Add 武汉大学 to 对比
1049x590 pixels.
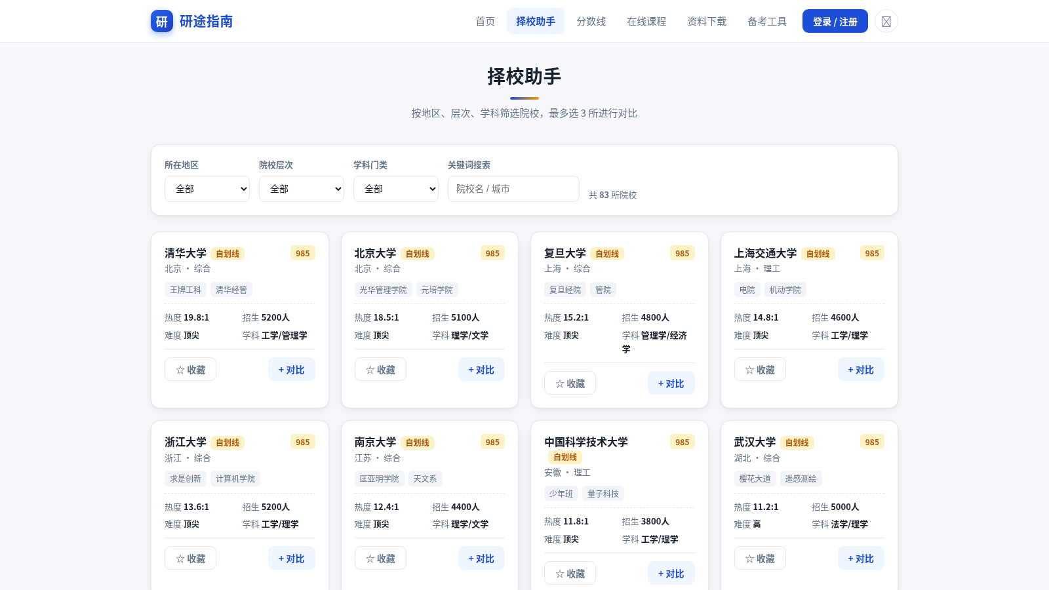pyautogui.click(x=861, y=559)
